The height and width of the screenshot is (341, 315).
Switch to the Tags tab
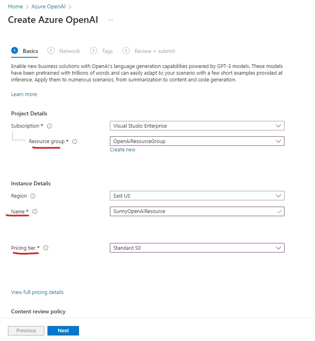[107, 51]
